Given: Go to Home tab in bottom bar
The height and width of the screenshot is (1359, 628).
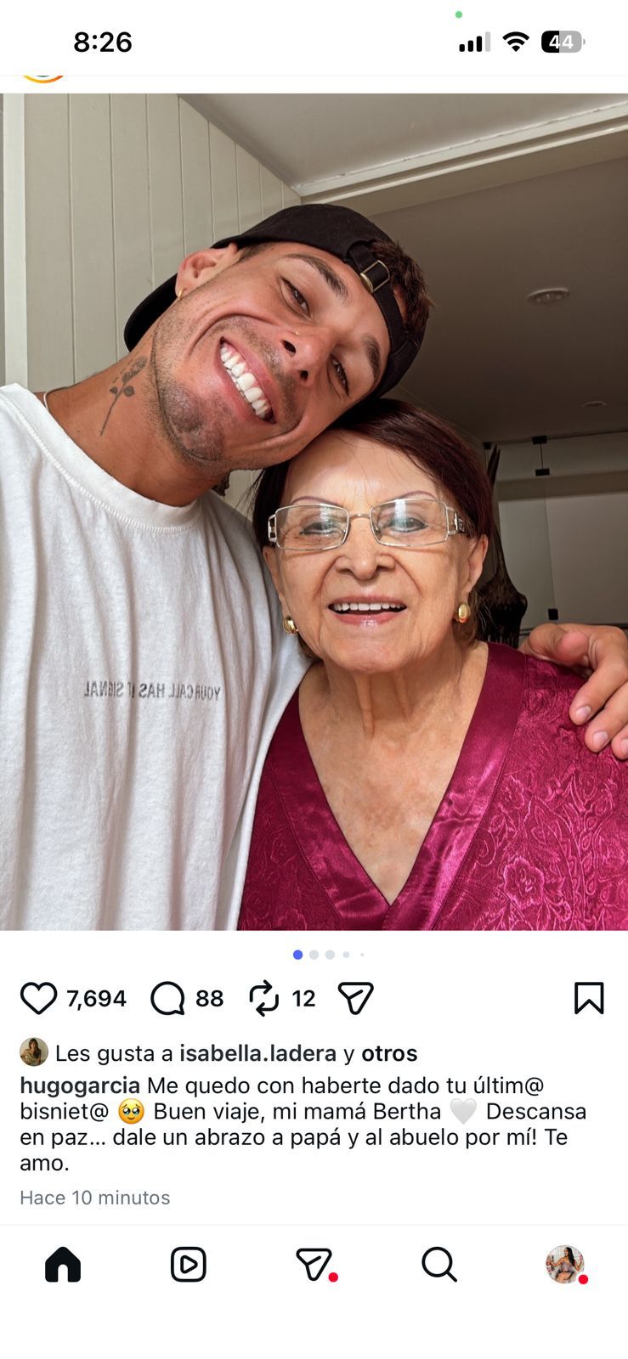Looking at the screenshot, I should [x=63, y=1265].
